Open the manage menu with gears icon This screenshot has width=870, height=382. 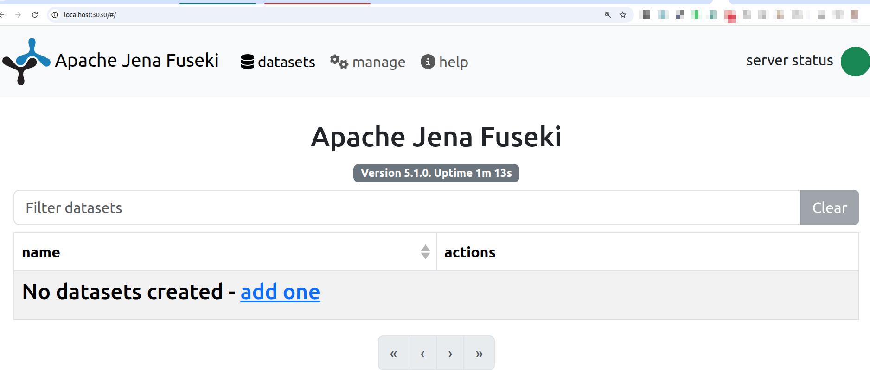[367, 62]
